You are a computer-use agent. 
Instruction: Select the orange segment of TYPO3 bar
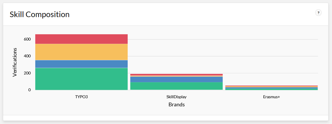coord(81,52)
